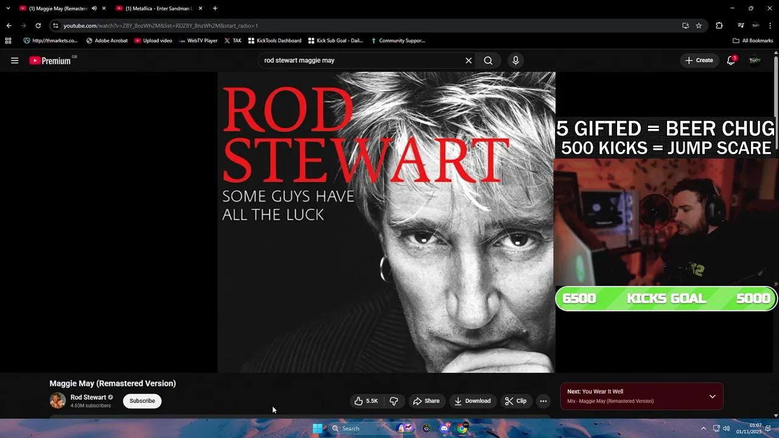Open the Adobe Acrobat bookmark
The height and width of the screenshot is (438, 779).
pyautogui.click(x=107, y=41)
